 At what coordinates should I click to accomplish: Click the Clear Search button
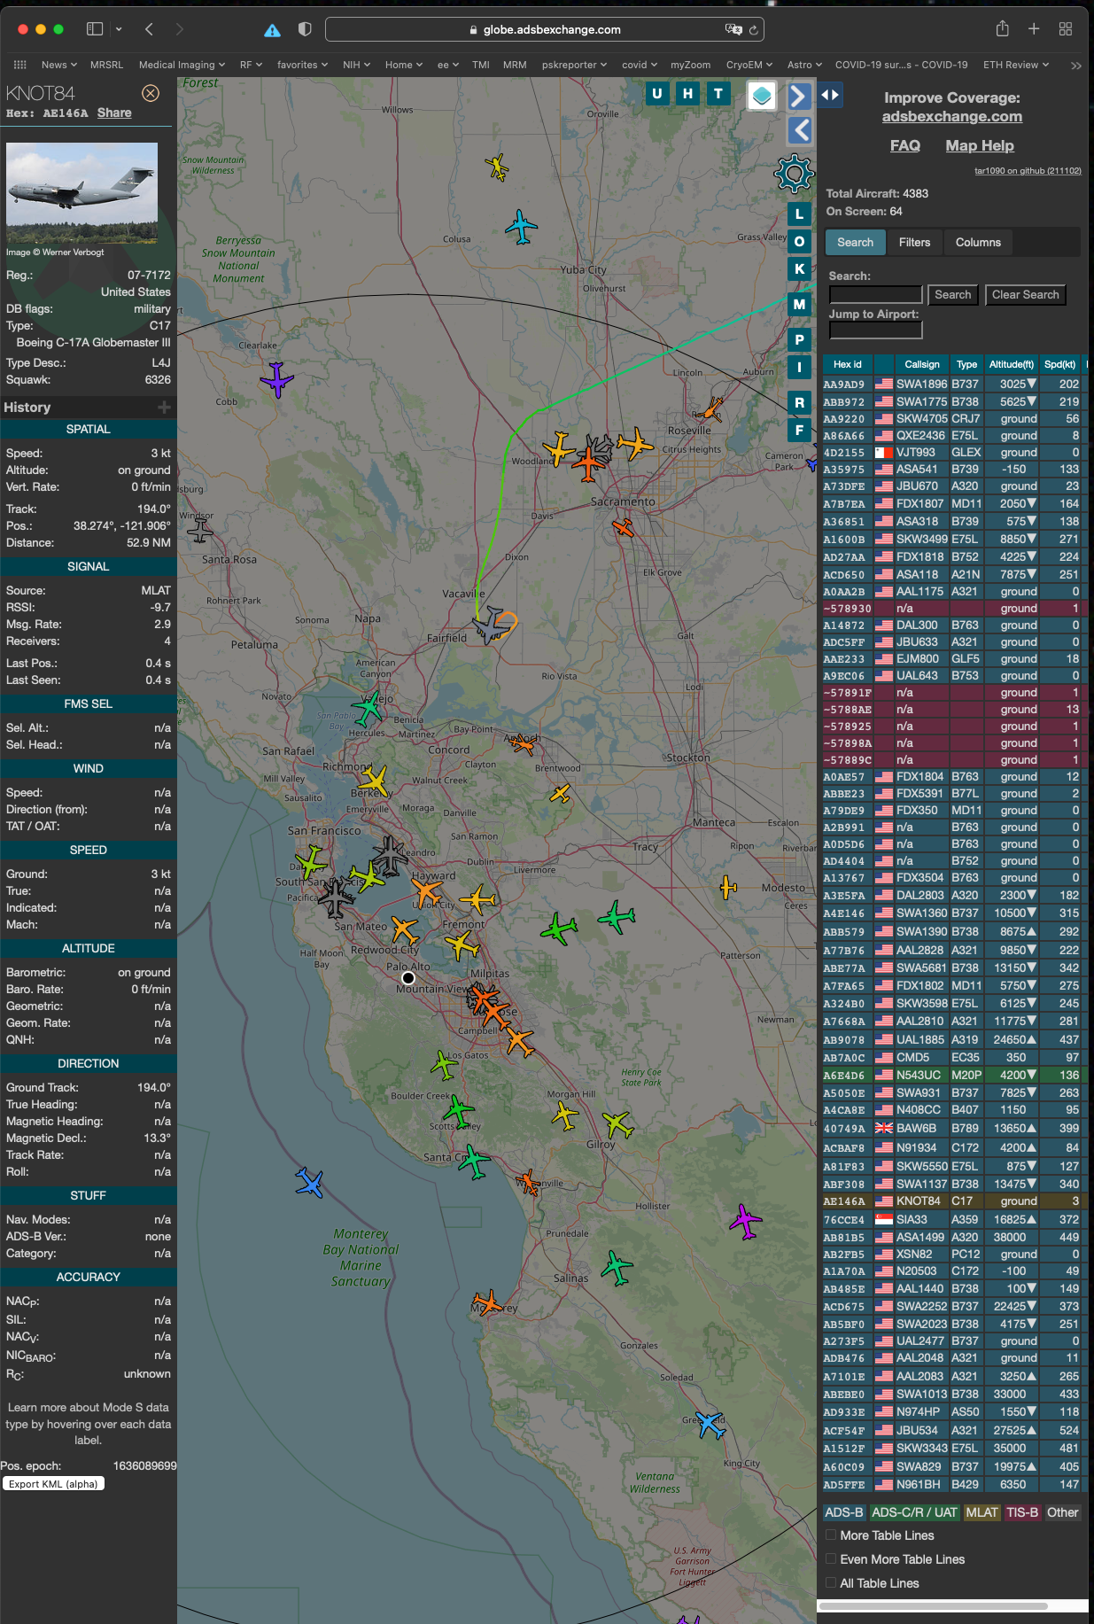[x=1025, y=295]
